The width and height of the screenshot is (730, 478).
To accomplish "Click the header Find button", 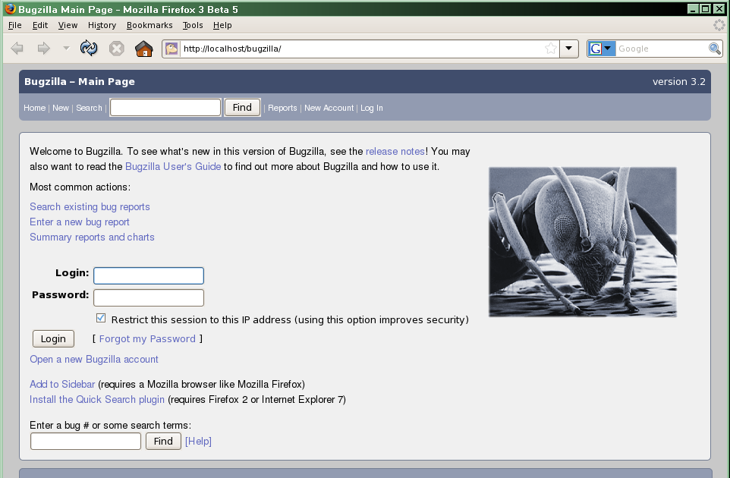I will coord(242,108).
